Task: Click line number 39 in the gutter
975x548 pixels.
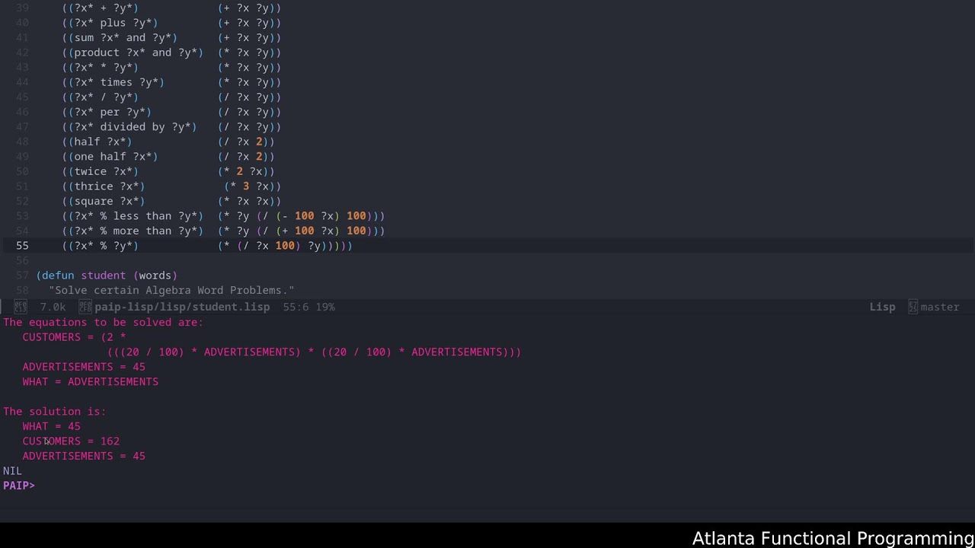Action: click(x=22, y=8)
